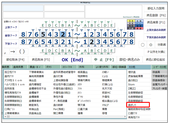This screenshot has height=125, width=170.
Task: Click triangle marker below lower left tooth 1
Action: pos(82,46)
